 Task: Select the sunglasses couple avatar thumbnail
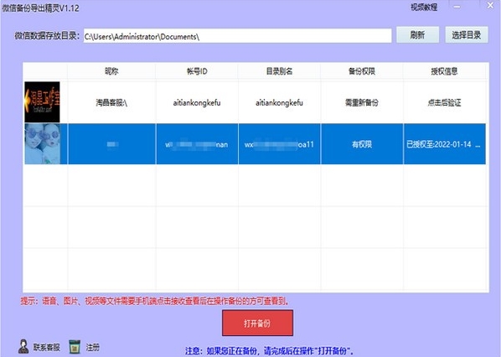(42, 144)
